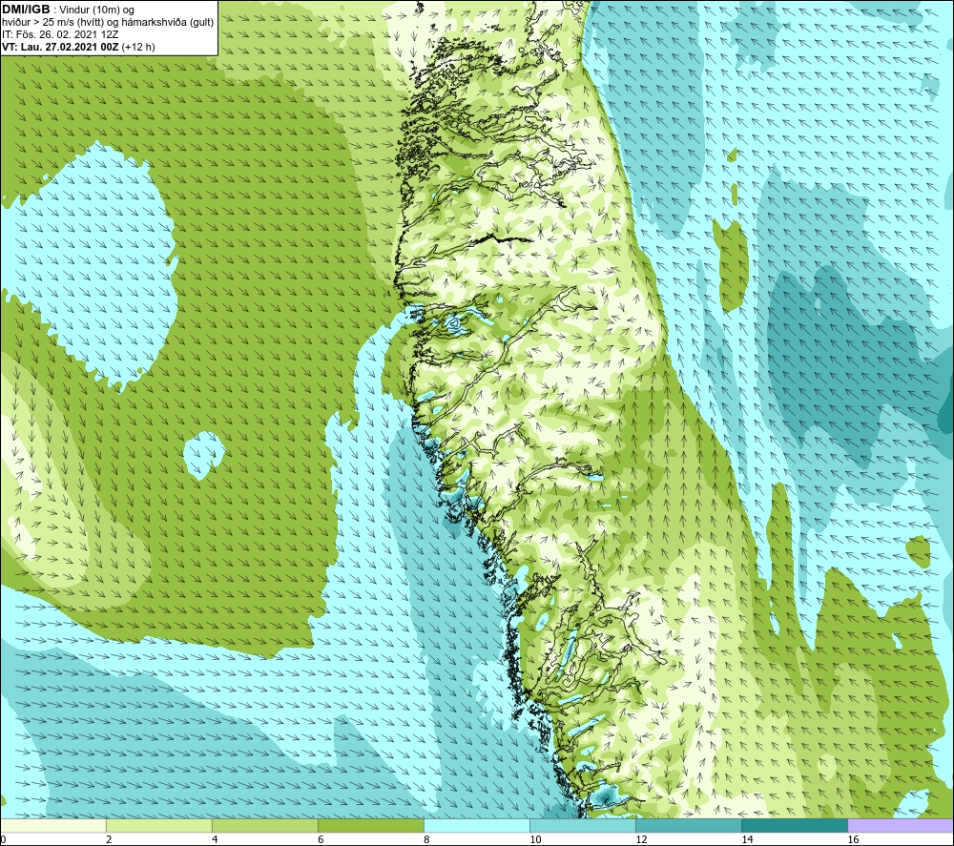Click the "DMI/IGB : Vindur (10m) og" title line
Screen dimensions: 954x846
coord(68,10)
